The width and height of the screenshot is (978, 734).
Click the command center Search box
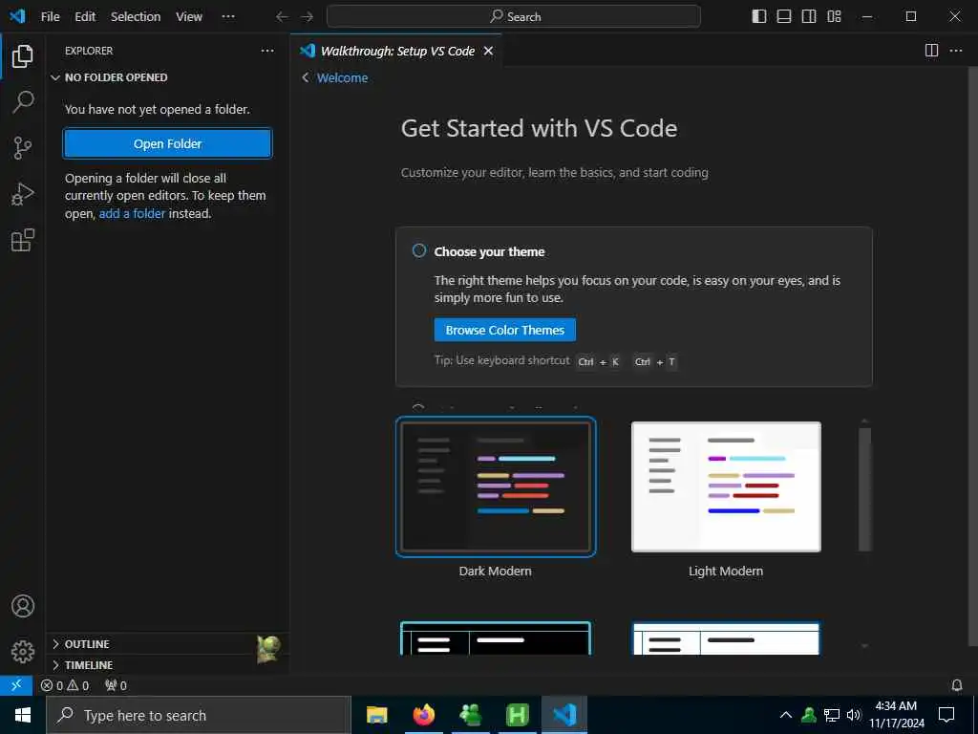click(x=513, y=17)
